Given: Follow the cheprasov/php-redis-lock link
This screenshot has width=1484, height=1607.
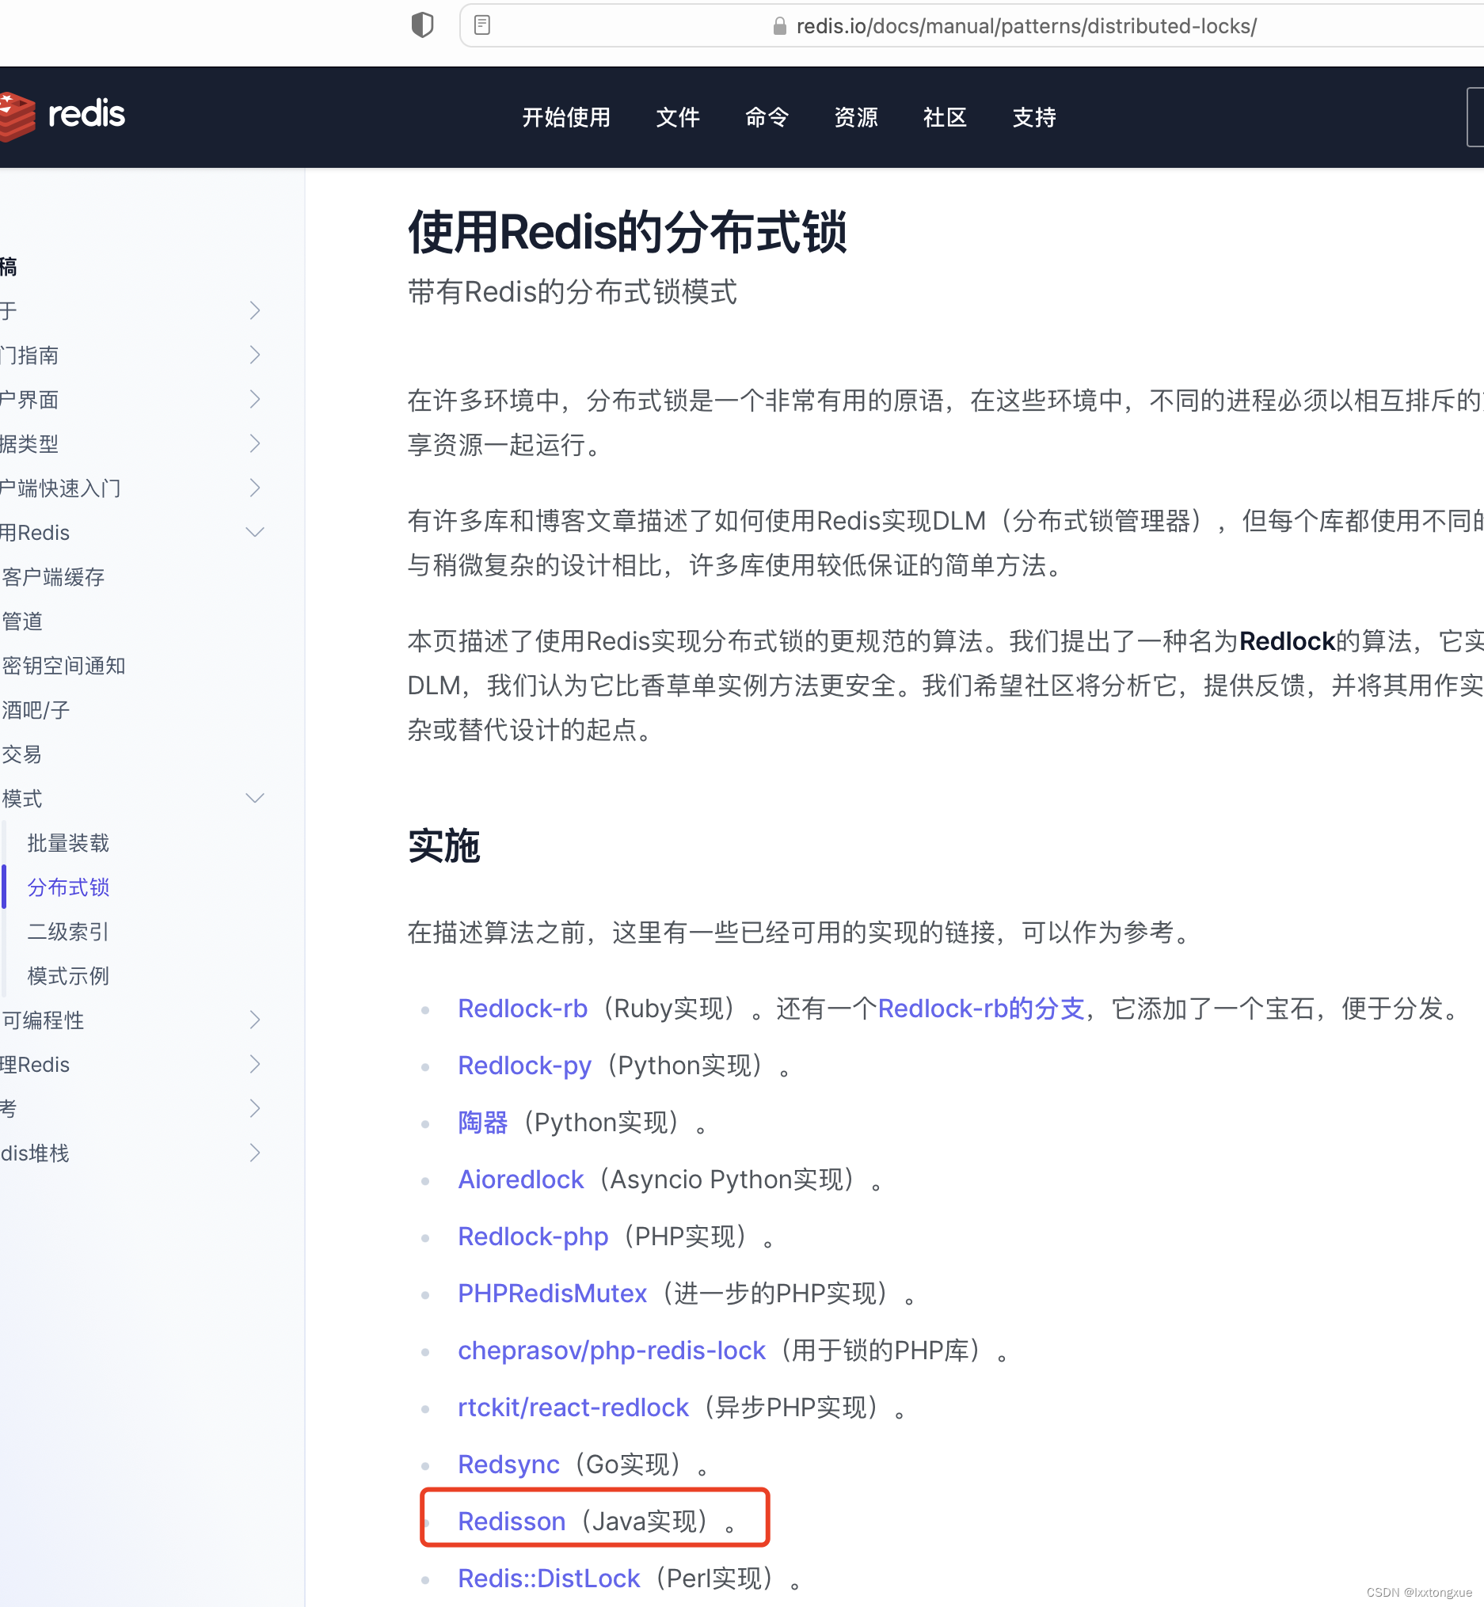Looking at the screenshot, I should click(x=612, y=1351).
